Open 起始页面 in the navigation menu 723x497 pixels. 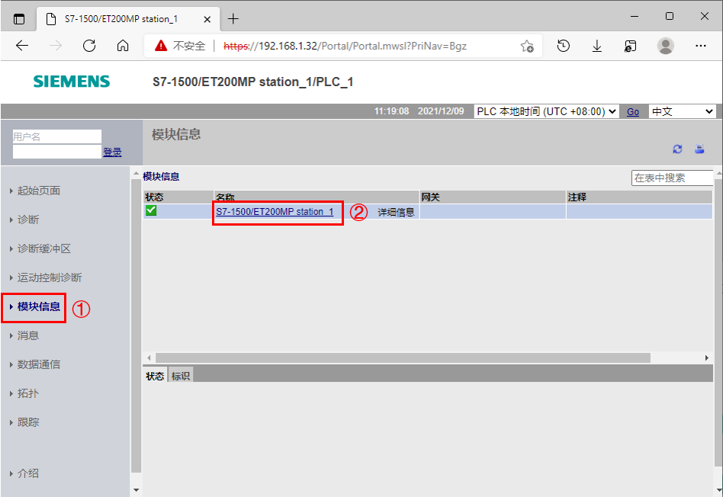coord(39,191)
